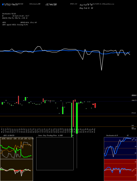137x181 pixels.
Task: Click the 'CL: 991.40' closing price text
Action: [x=51, y=5]
